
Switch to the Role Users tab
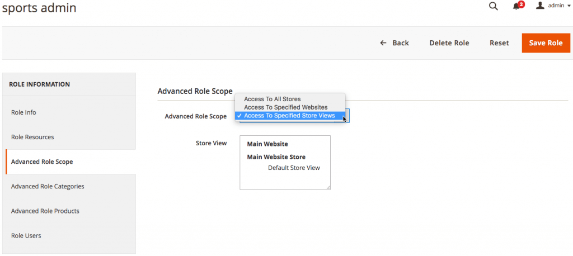click(x=26, y=235)
